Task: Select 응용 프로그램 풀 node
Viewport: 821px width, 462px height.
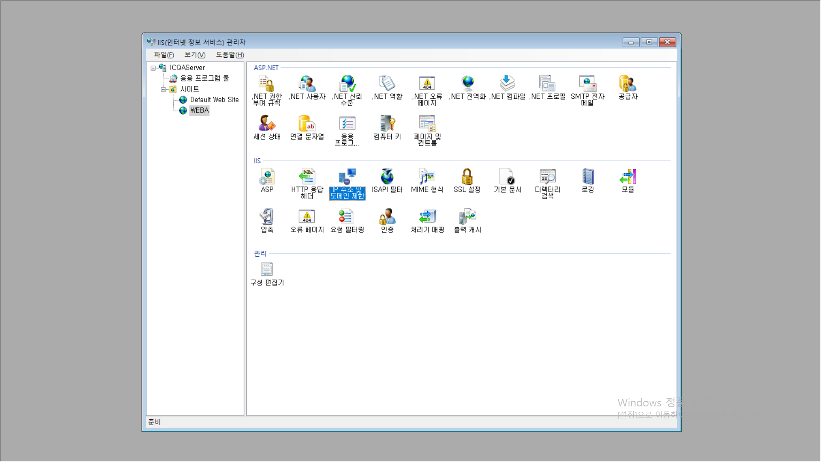Action: pos(204,78)
